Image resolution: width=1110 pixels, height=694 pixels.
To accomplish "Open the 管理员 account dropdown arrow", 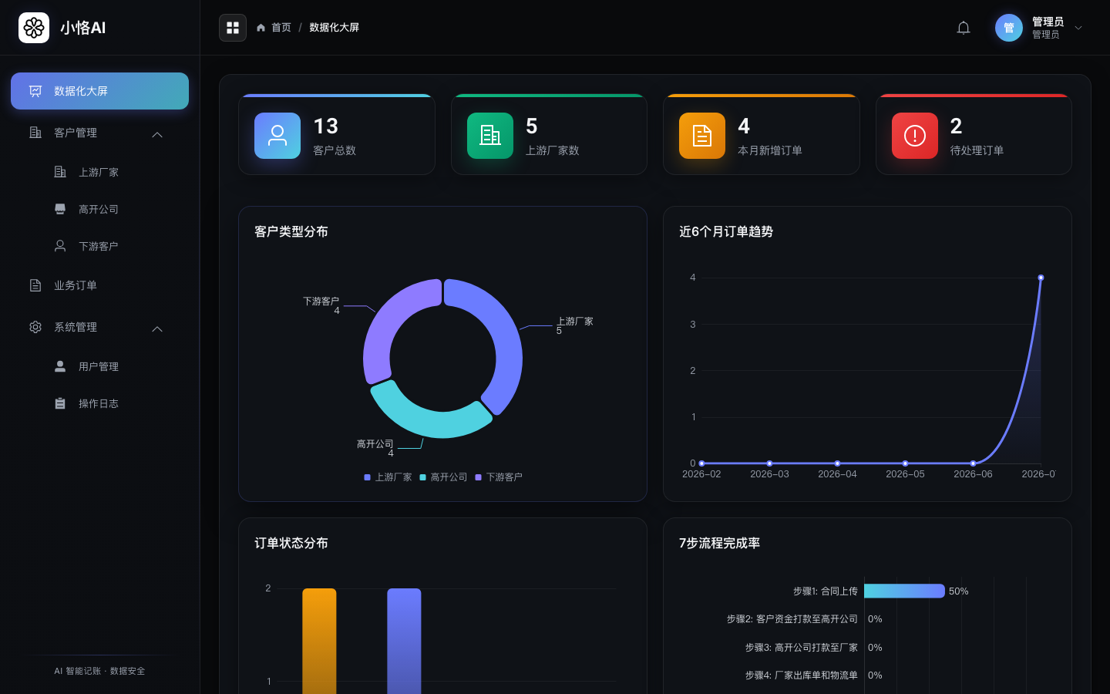I will click(x=1078, y=28).
